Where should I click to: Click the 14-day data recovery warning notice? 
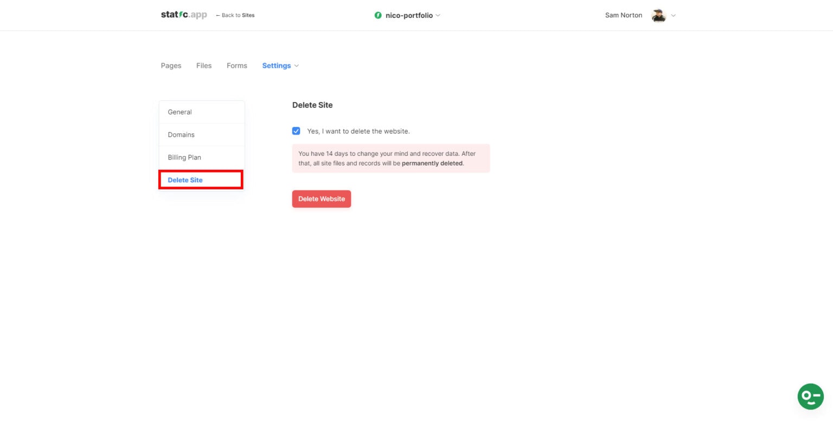[x=391, y=158]
